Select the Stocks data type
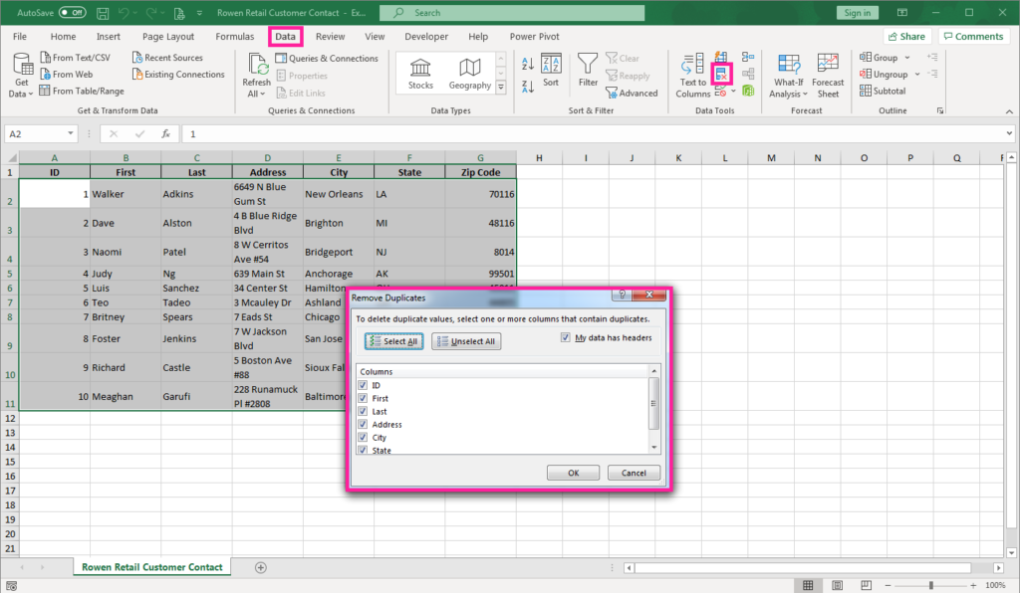Viewport: 1020px width, 593px height. 420,74
